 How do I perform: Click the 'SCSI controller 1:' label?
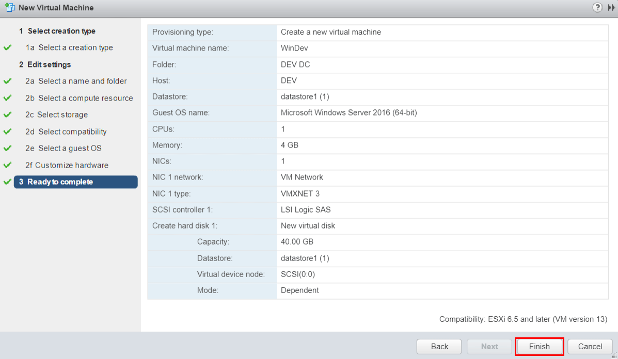click(x=182, y=210)
